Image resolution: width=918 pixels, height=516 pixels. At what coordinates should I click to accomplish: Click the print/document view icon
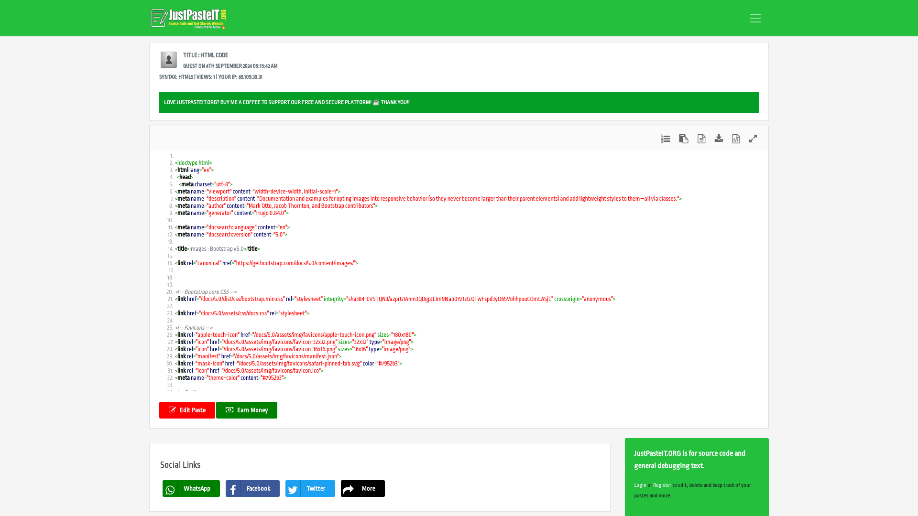701,139
